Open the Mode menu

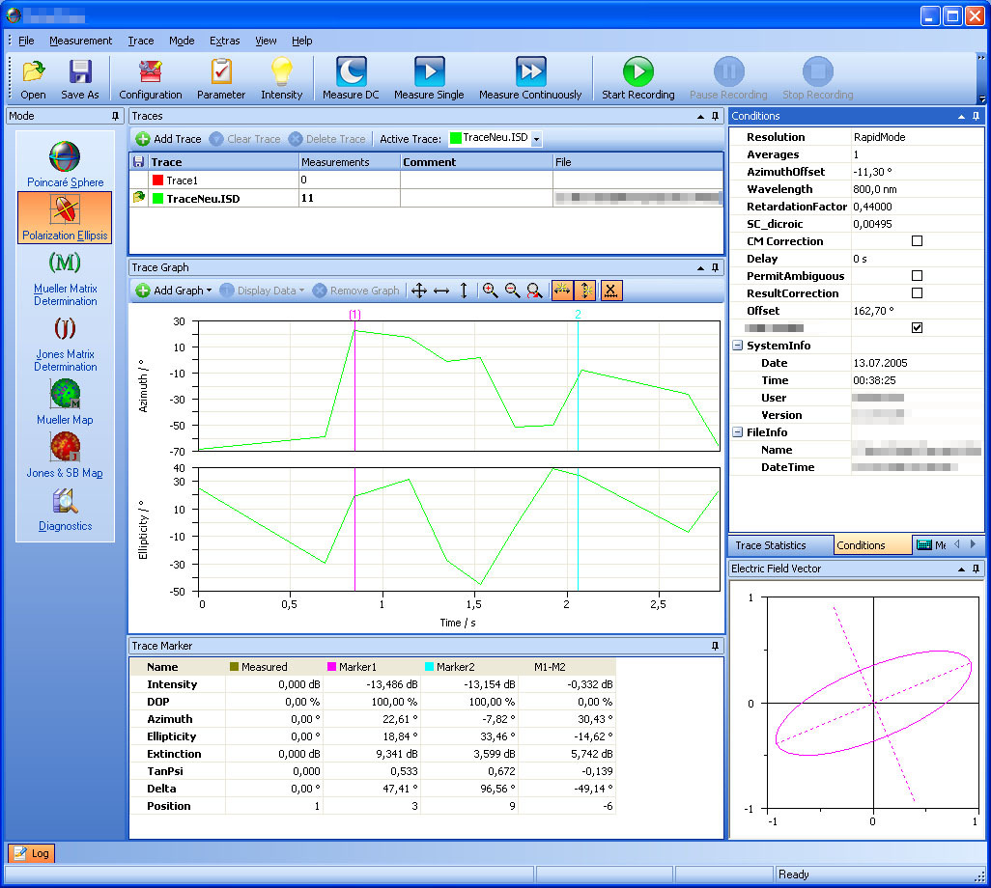(x=182, y=41)
